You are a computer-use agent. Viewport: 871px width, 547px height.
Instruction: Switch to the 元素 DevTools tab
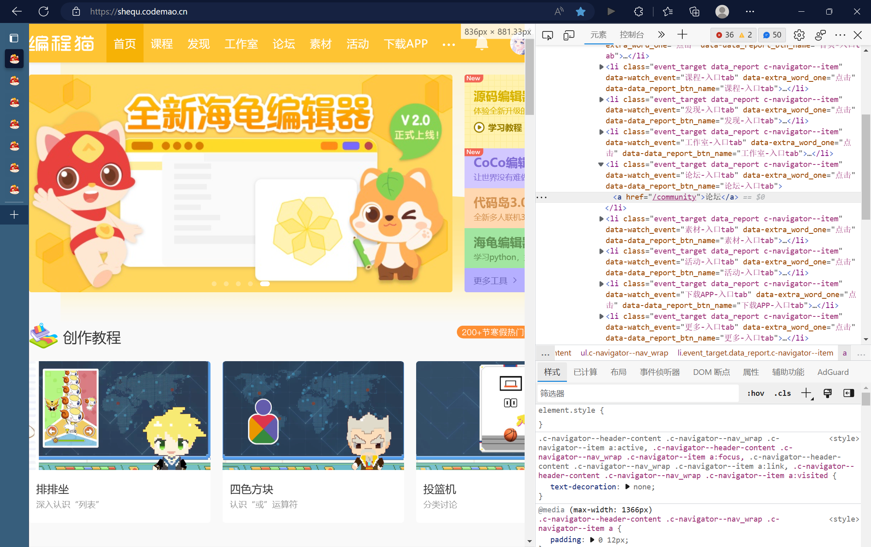click(x=598, y=35)
